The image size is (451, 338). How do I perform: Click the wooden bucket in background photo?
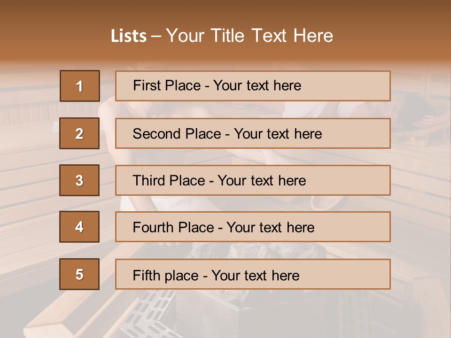click(330, 202)
